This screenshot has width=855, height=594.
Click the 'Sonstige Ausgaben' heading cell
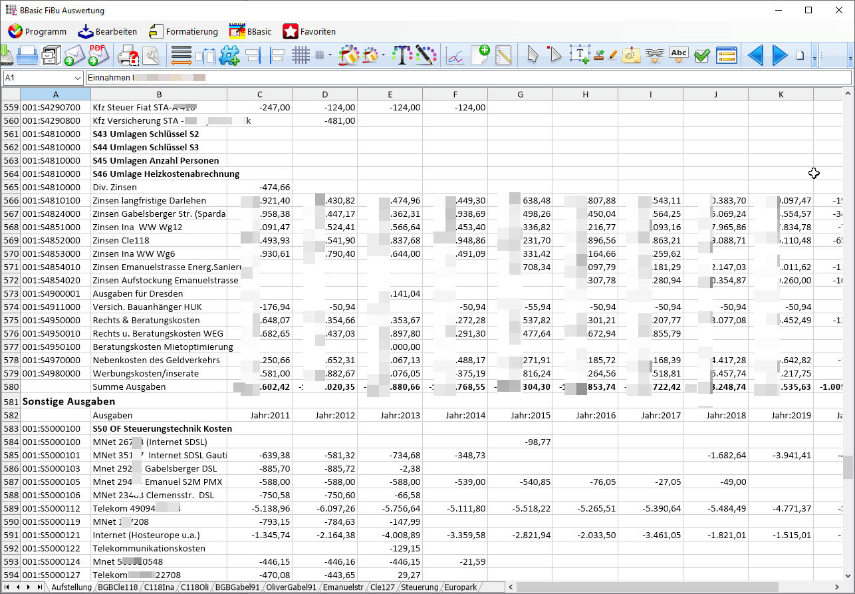coord(68,401)
